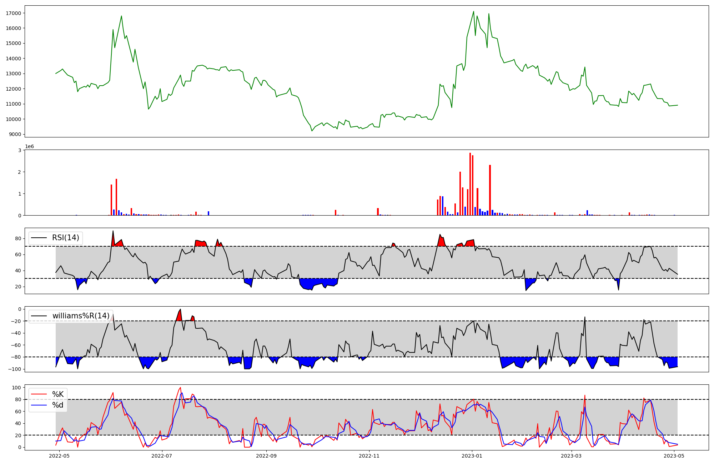Click the RSI(14) legend label
This screenshot has width=714, height=464.
click(66, 238)
